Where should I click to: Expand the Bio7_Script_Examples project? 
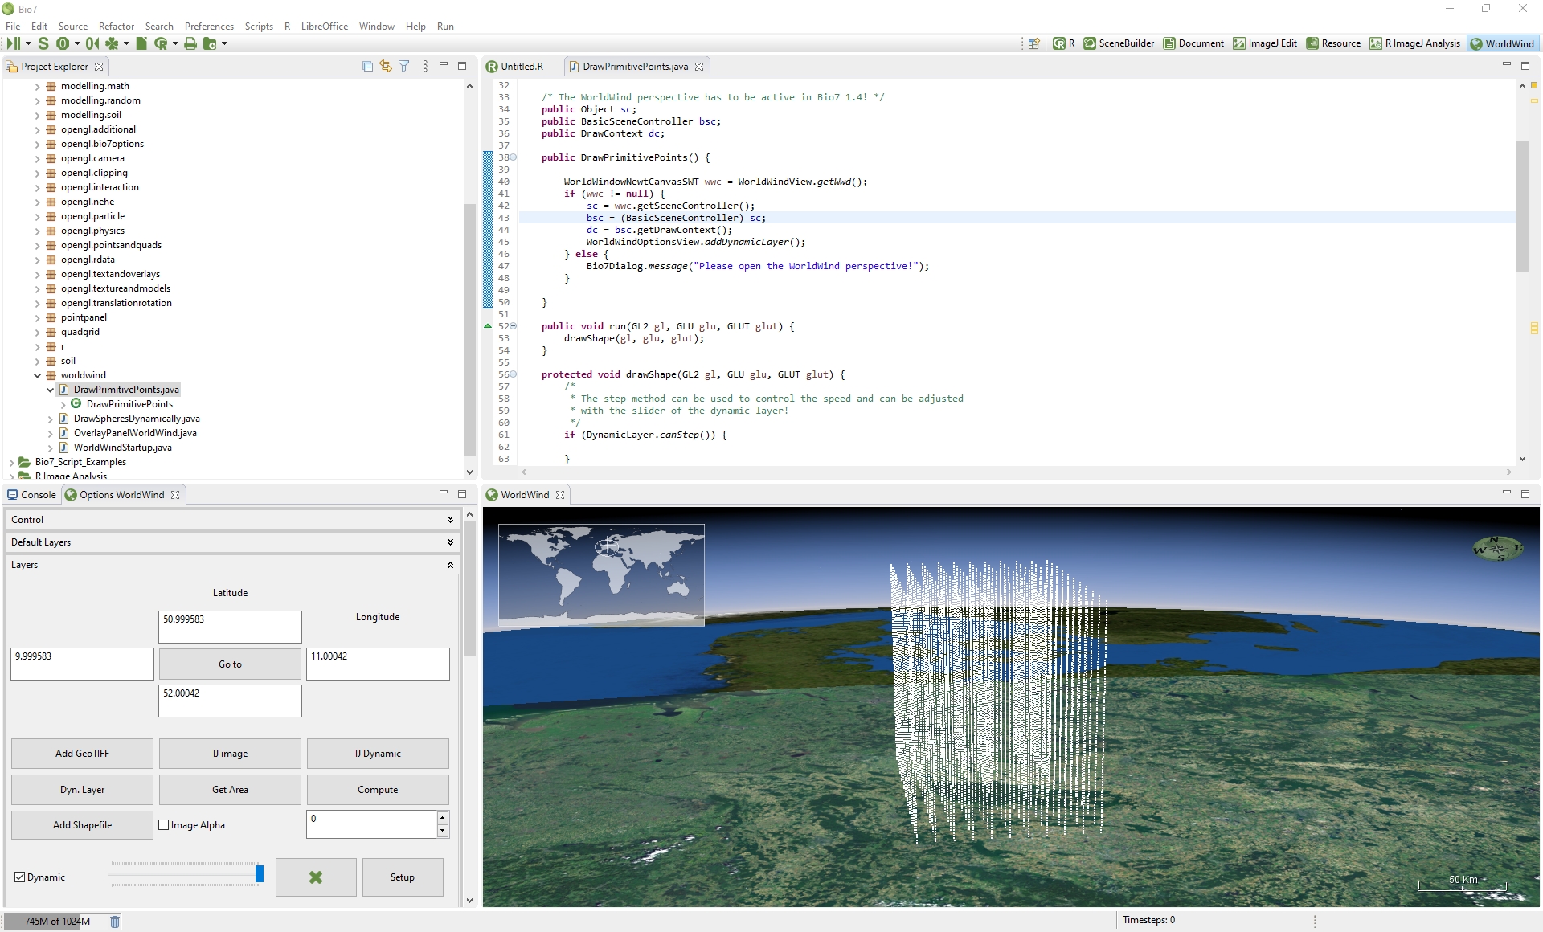tap(11, 462)
